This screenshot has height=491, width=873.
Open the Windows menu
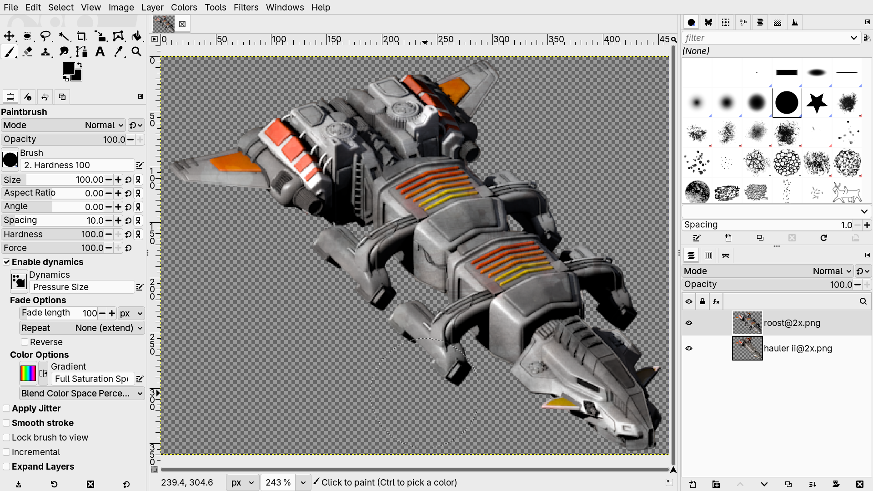coord(285,7)
